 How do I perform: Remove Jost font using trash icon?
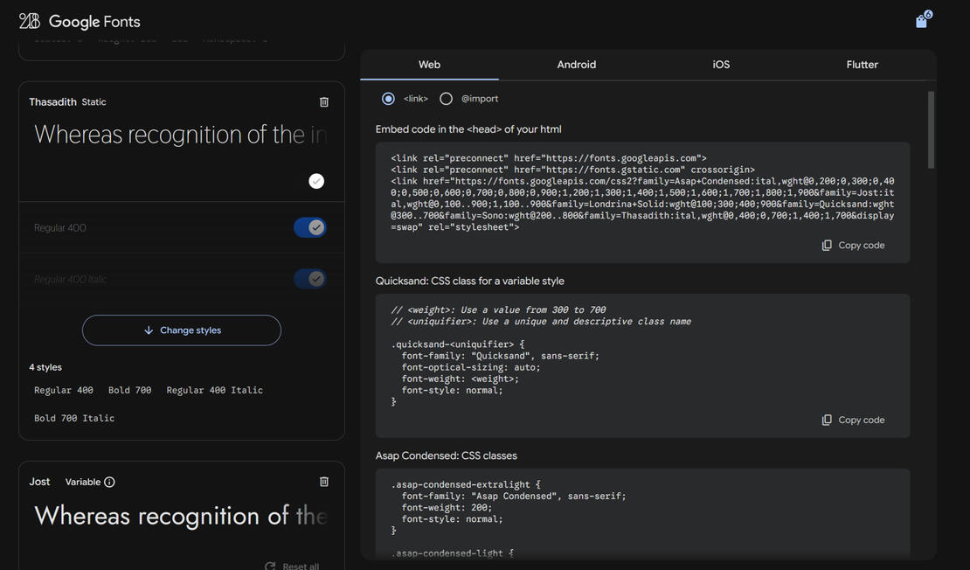tap(324, 482)
